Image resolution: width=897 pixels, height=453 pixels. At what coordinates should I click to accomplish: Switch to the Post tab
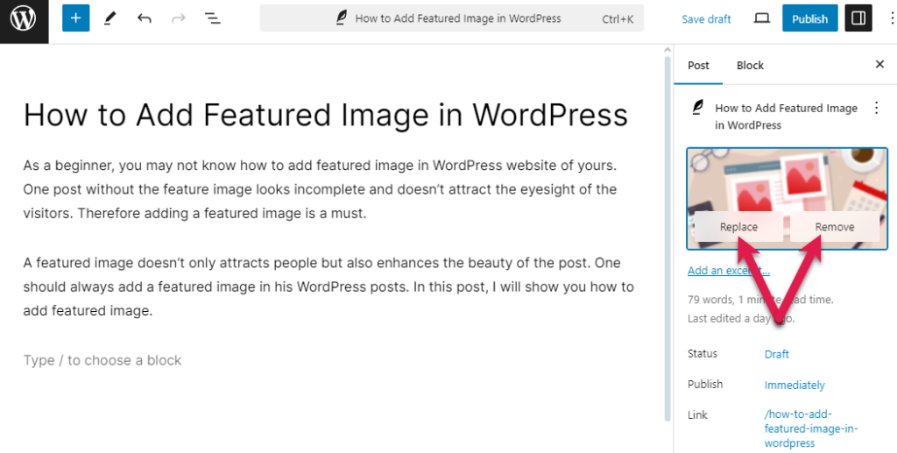pyautogui.click(x=698, y=65)
